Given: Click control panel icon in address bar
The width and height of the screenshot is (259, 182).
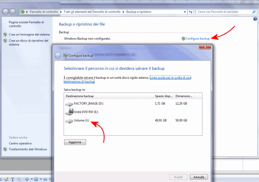Looking at the screenshot, I should (23, 12).
